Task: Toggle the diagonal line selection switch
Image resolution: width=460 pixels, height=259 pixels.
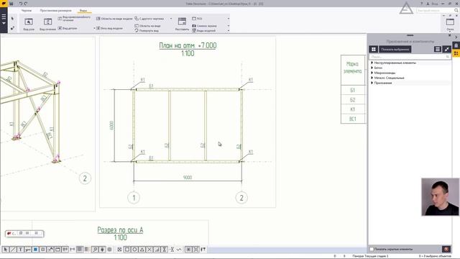Action: [x=13, y=250]
